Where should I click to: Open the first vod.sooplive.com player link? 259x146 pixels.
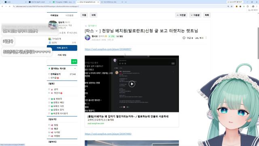[108, 49]
